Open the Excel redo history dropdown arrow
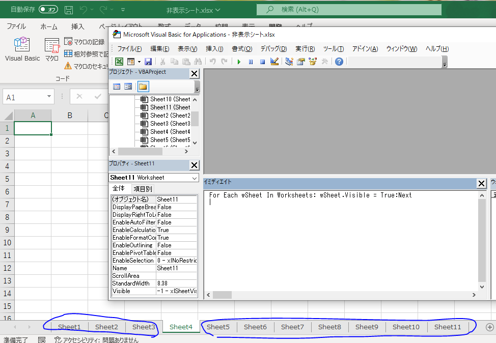 pos(112,10)
